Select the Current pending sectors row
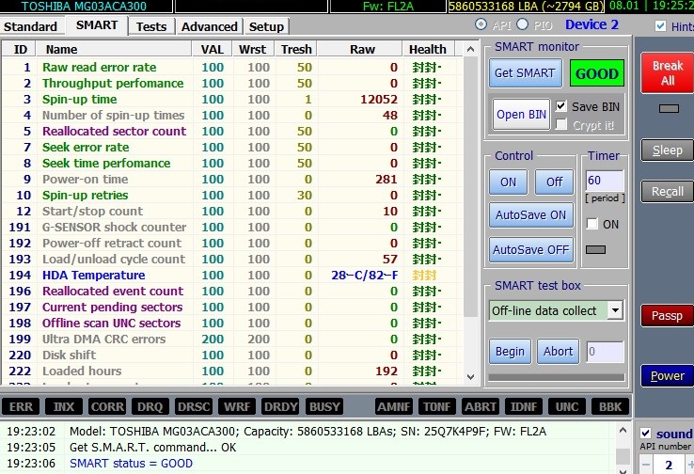This screenshot has height=474, width=694. coord(233,308)
